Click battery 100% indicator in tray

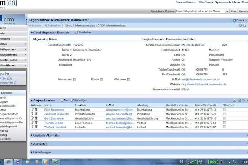(x=213, y=162)
